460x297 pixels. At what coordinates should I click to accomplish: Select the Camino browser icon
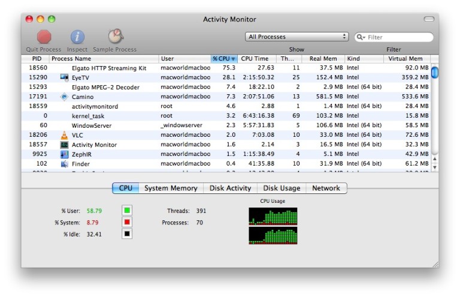tap(64, 97)
